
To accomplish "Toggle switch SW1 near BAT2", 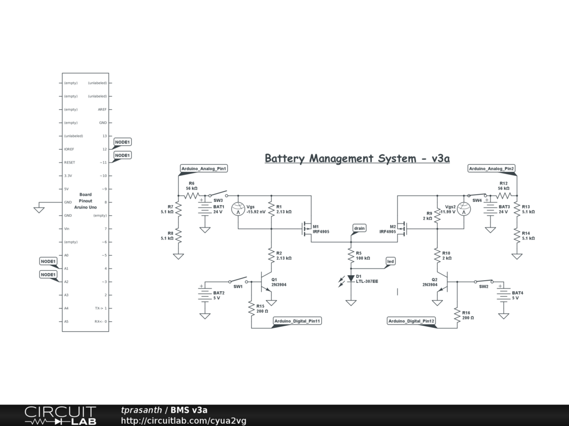I will [x=239, y=280].
